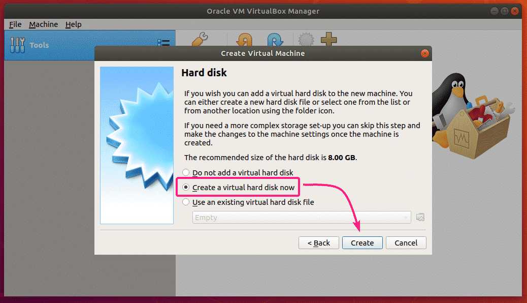This screenshot has width=527, height=303.
Task: Open the Machine menu
Action: click(43, 24)
